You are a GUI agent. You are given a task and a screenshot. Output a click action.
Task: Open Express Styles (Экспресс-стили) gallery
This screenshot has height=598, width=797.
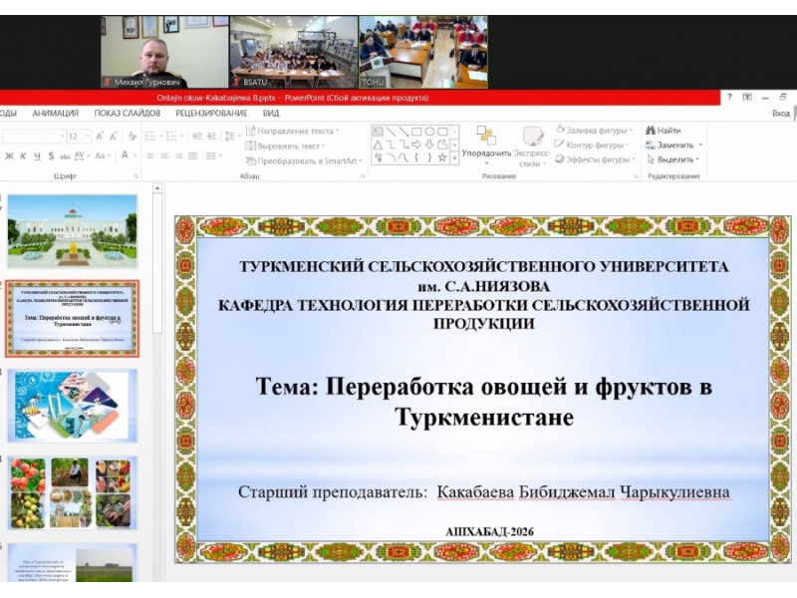click(533, 137)
